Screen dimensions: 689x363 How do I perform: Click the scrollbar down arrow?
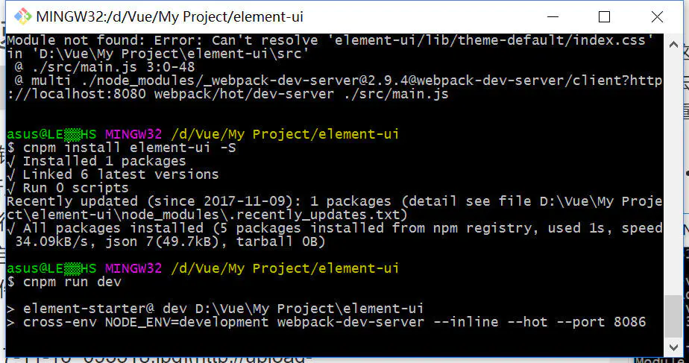coord(673,349)
